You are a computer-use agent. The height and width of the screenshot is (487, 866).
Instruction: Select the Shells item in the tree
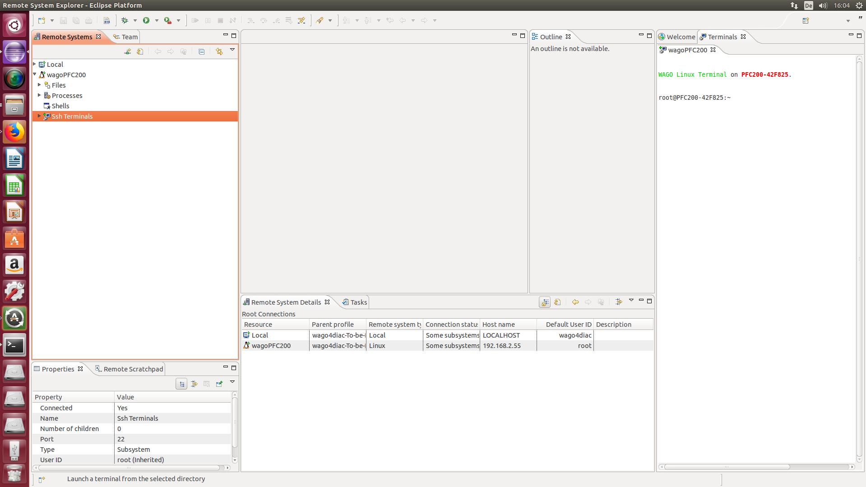[x=60, y=106]
